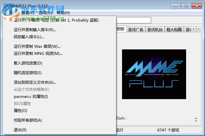Open pacman.c 的属性(I)
The height and width of the screenshot is (136, 205).
[x=64, y=97]
